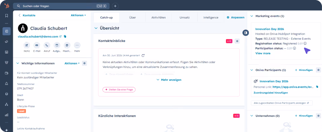
Task: Click Zuordnungslabel hinzufügen link
Action: pos(271,93)
